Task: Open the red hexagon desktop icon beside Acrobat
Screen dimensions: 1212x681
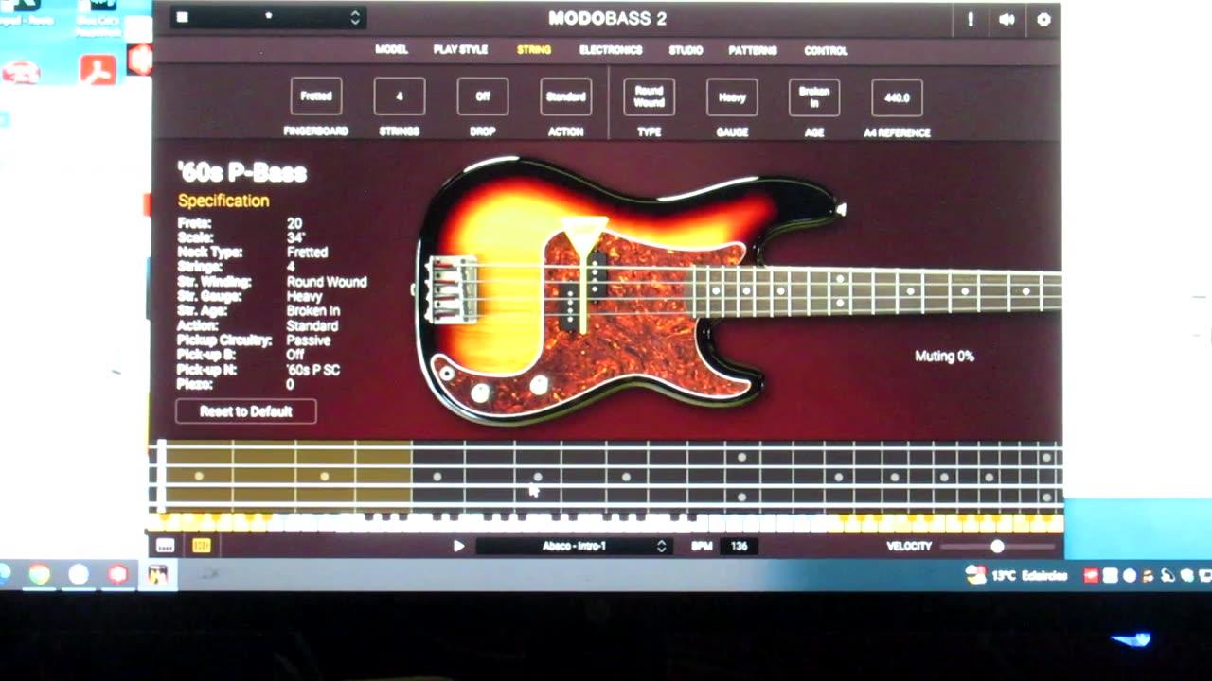Action: 140,59
